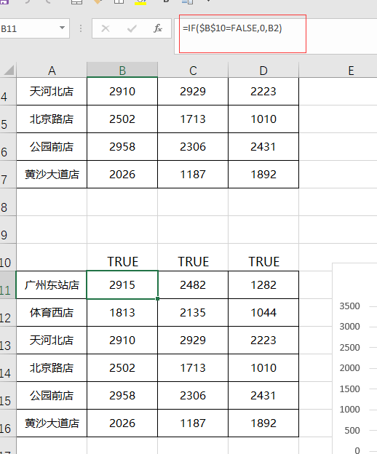
Task: Select cell B16 containing 2026
Action: [122, 423]
